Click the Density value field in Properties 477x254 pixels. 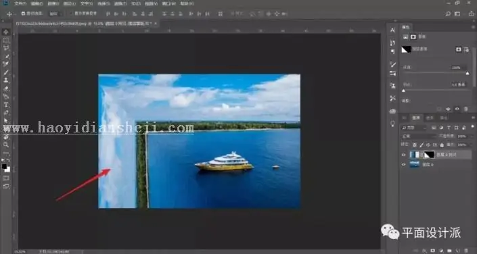point(458,68)
